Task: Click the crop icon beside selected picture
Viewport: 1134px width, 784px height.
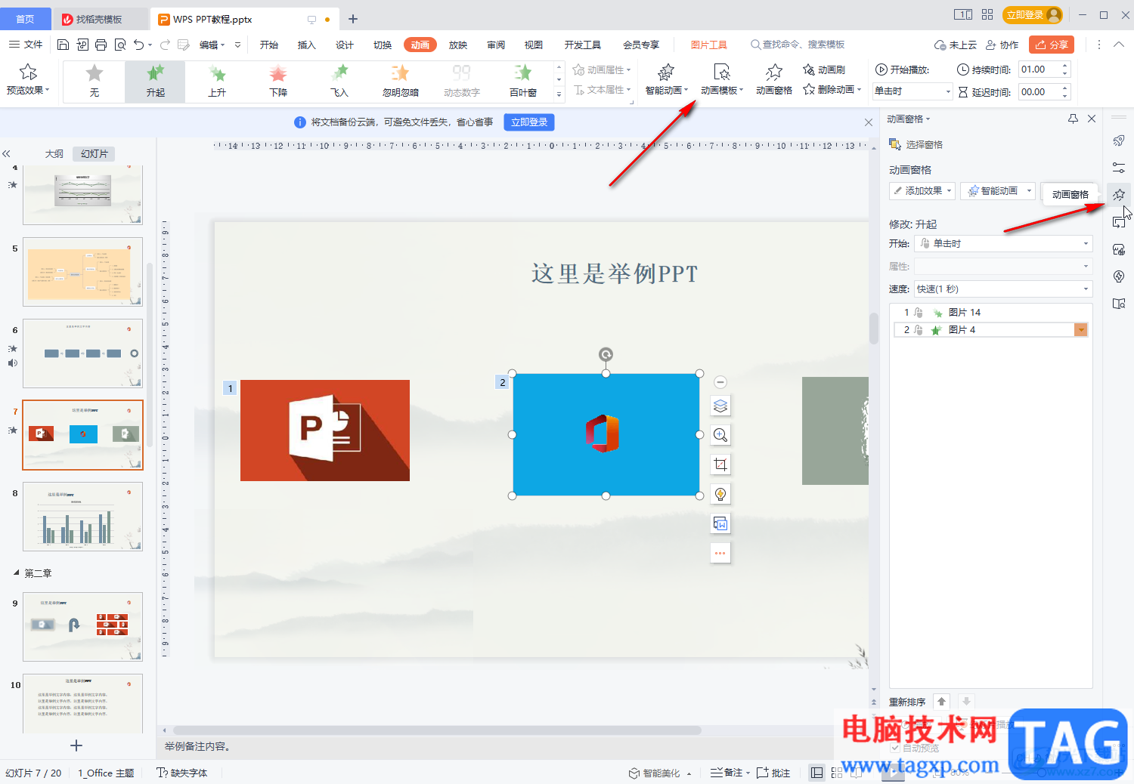Action: pyautogui.click(x=720, y=465)
